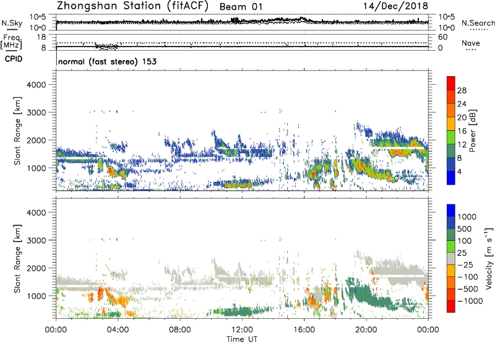Image resolution: width=495 pixels, height=343 pixels.
Task: Click the 'normal (fast stereo) 153' text
Action: (x=107, y=61)
